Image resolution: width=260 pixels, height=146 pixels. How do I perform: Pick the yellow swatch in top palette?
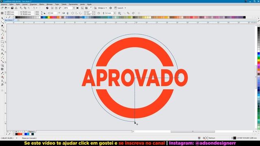point(49,17)
